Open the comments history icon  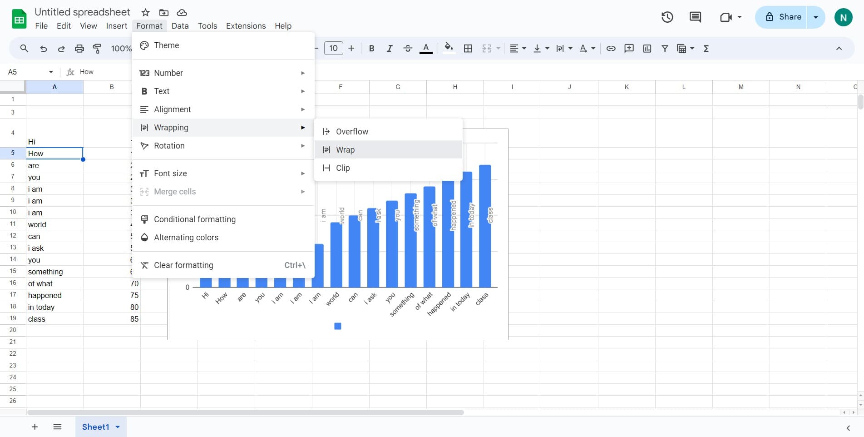pos(695,17)
